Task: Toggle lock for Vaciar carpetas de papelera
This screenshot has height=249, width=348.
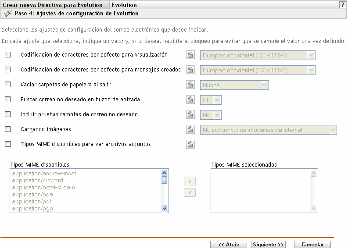Action: 190,85
